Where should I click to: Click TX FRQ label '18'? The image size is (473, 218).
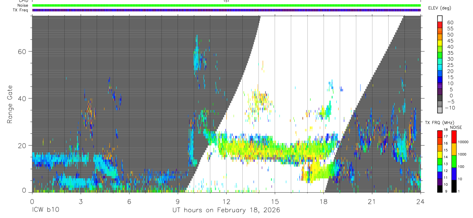tap(446, 130)
